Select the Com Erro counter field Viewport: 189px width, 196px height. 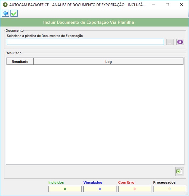[135, 189]
